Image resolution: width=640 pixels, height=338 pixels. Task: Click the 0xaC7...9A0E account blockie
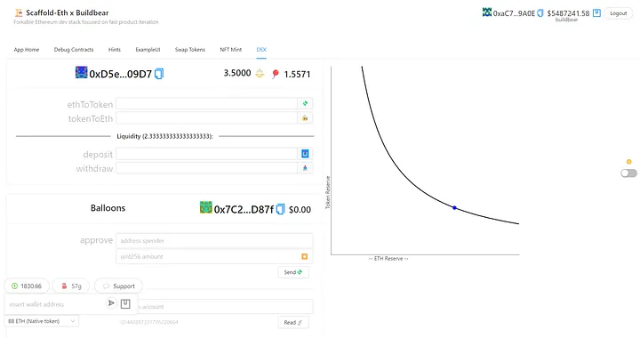point(487,12)
